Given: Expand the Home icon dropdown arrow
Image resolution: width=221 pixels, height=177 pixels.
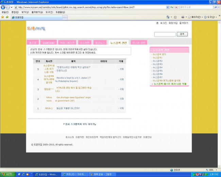Looking at the screenshot, I should [171, 17].
